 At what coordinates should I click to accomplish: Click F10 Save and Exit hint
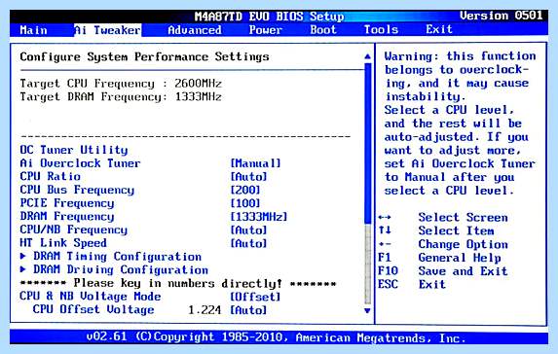pos(442,270)
